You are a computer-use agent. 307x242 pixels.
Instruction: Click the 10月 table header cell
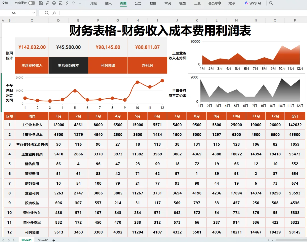[x=236, y=116]
